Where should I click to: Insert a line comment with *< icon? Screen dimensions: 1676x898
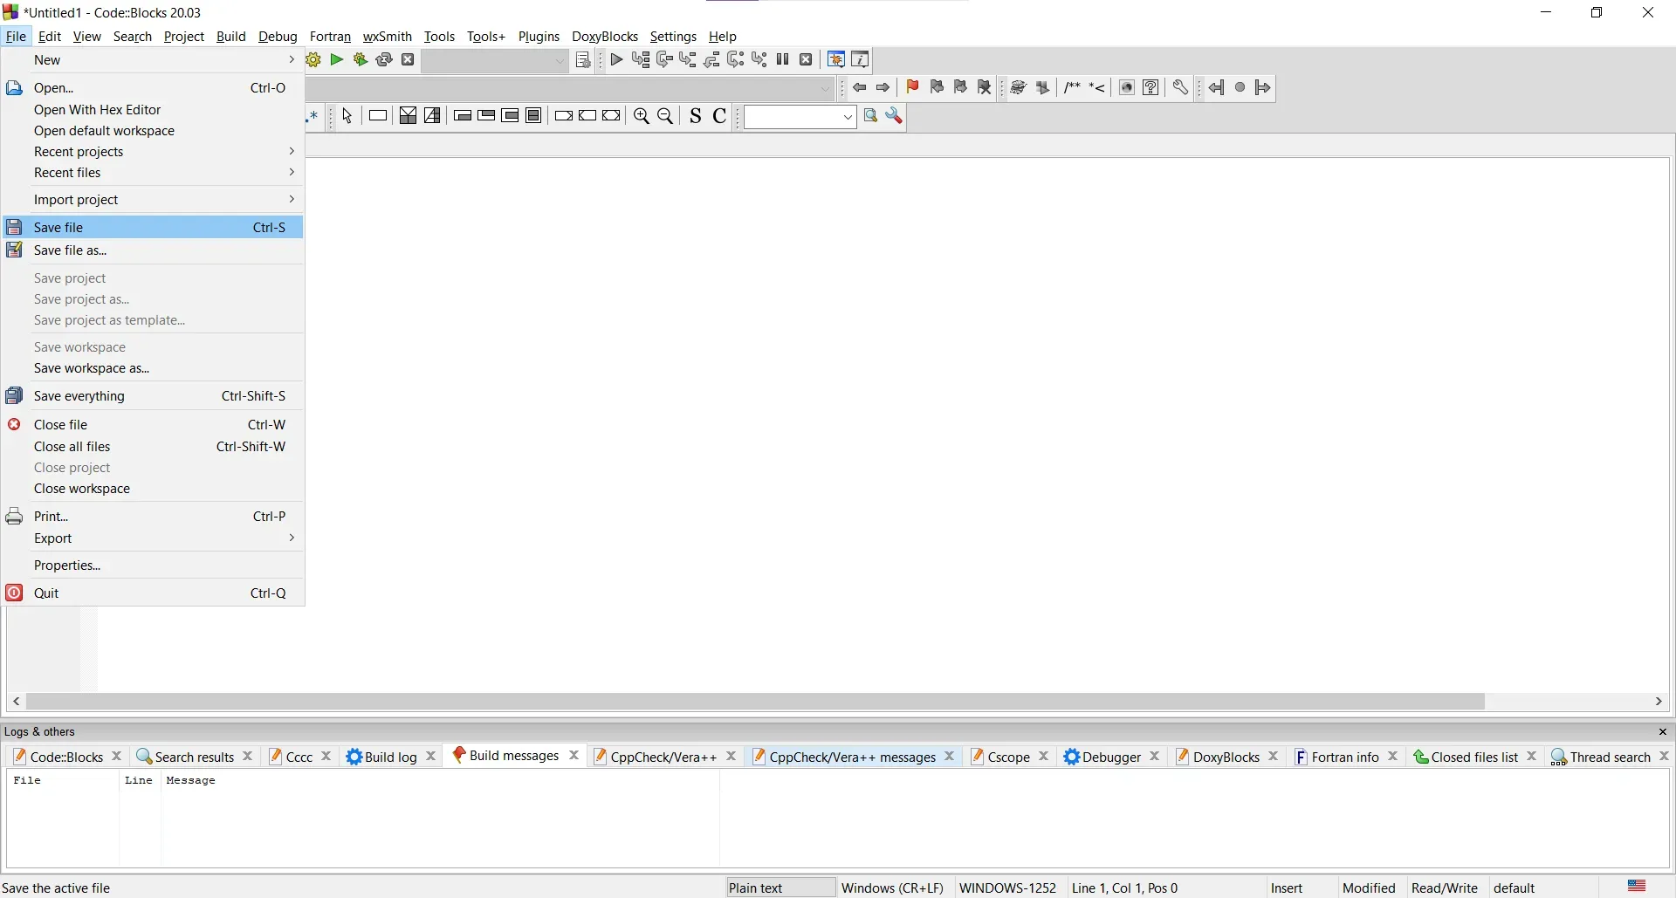tap(1099, 88)
